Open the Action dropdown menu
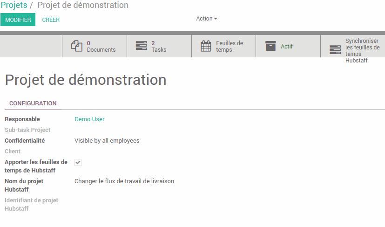 coord(207,19)
